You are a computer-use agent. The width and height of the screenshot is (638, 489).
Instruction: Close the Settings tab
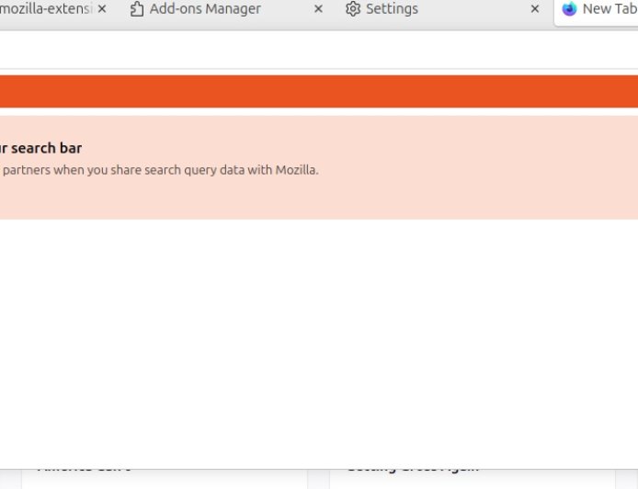pyautogui.click(x=535, y=9)
